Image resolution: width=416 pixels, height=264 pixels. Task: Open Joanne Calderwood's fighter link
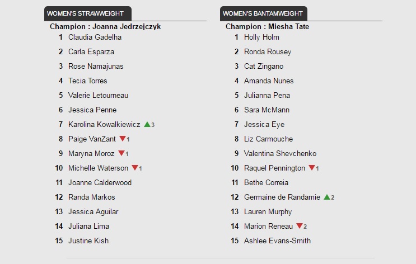pos(100,183)
